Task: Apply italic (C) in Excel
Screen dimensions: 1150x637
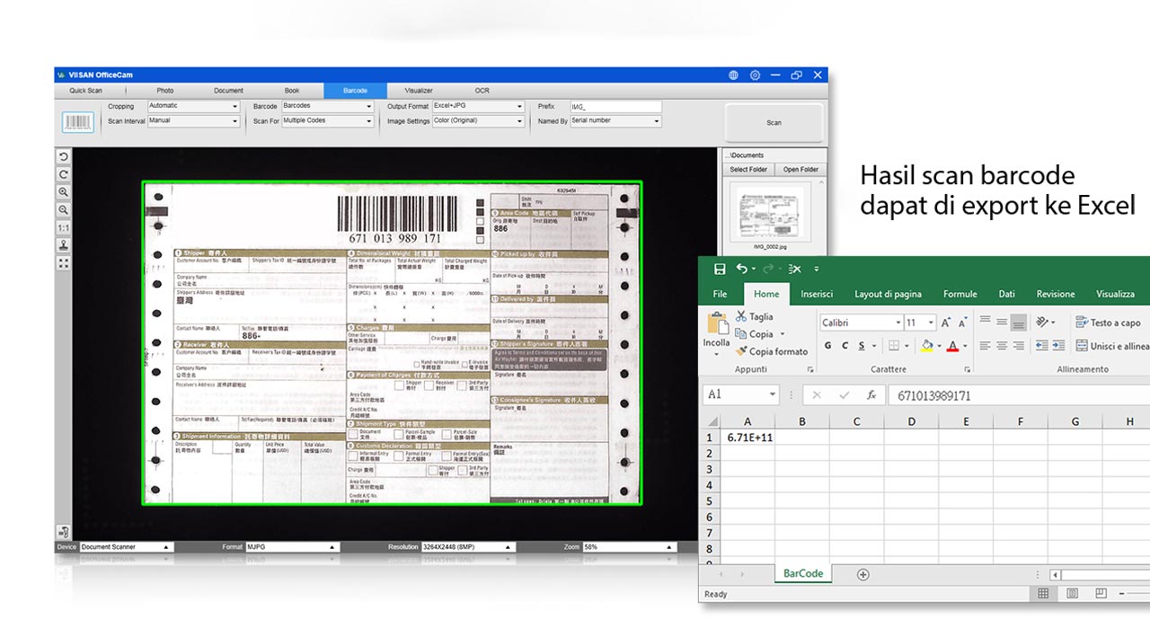Action: pyautogui.click(x=845, y=346)
